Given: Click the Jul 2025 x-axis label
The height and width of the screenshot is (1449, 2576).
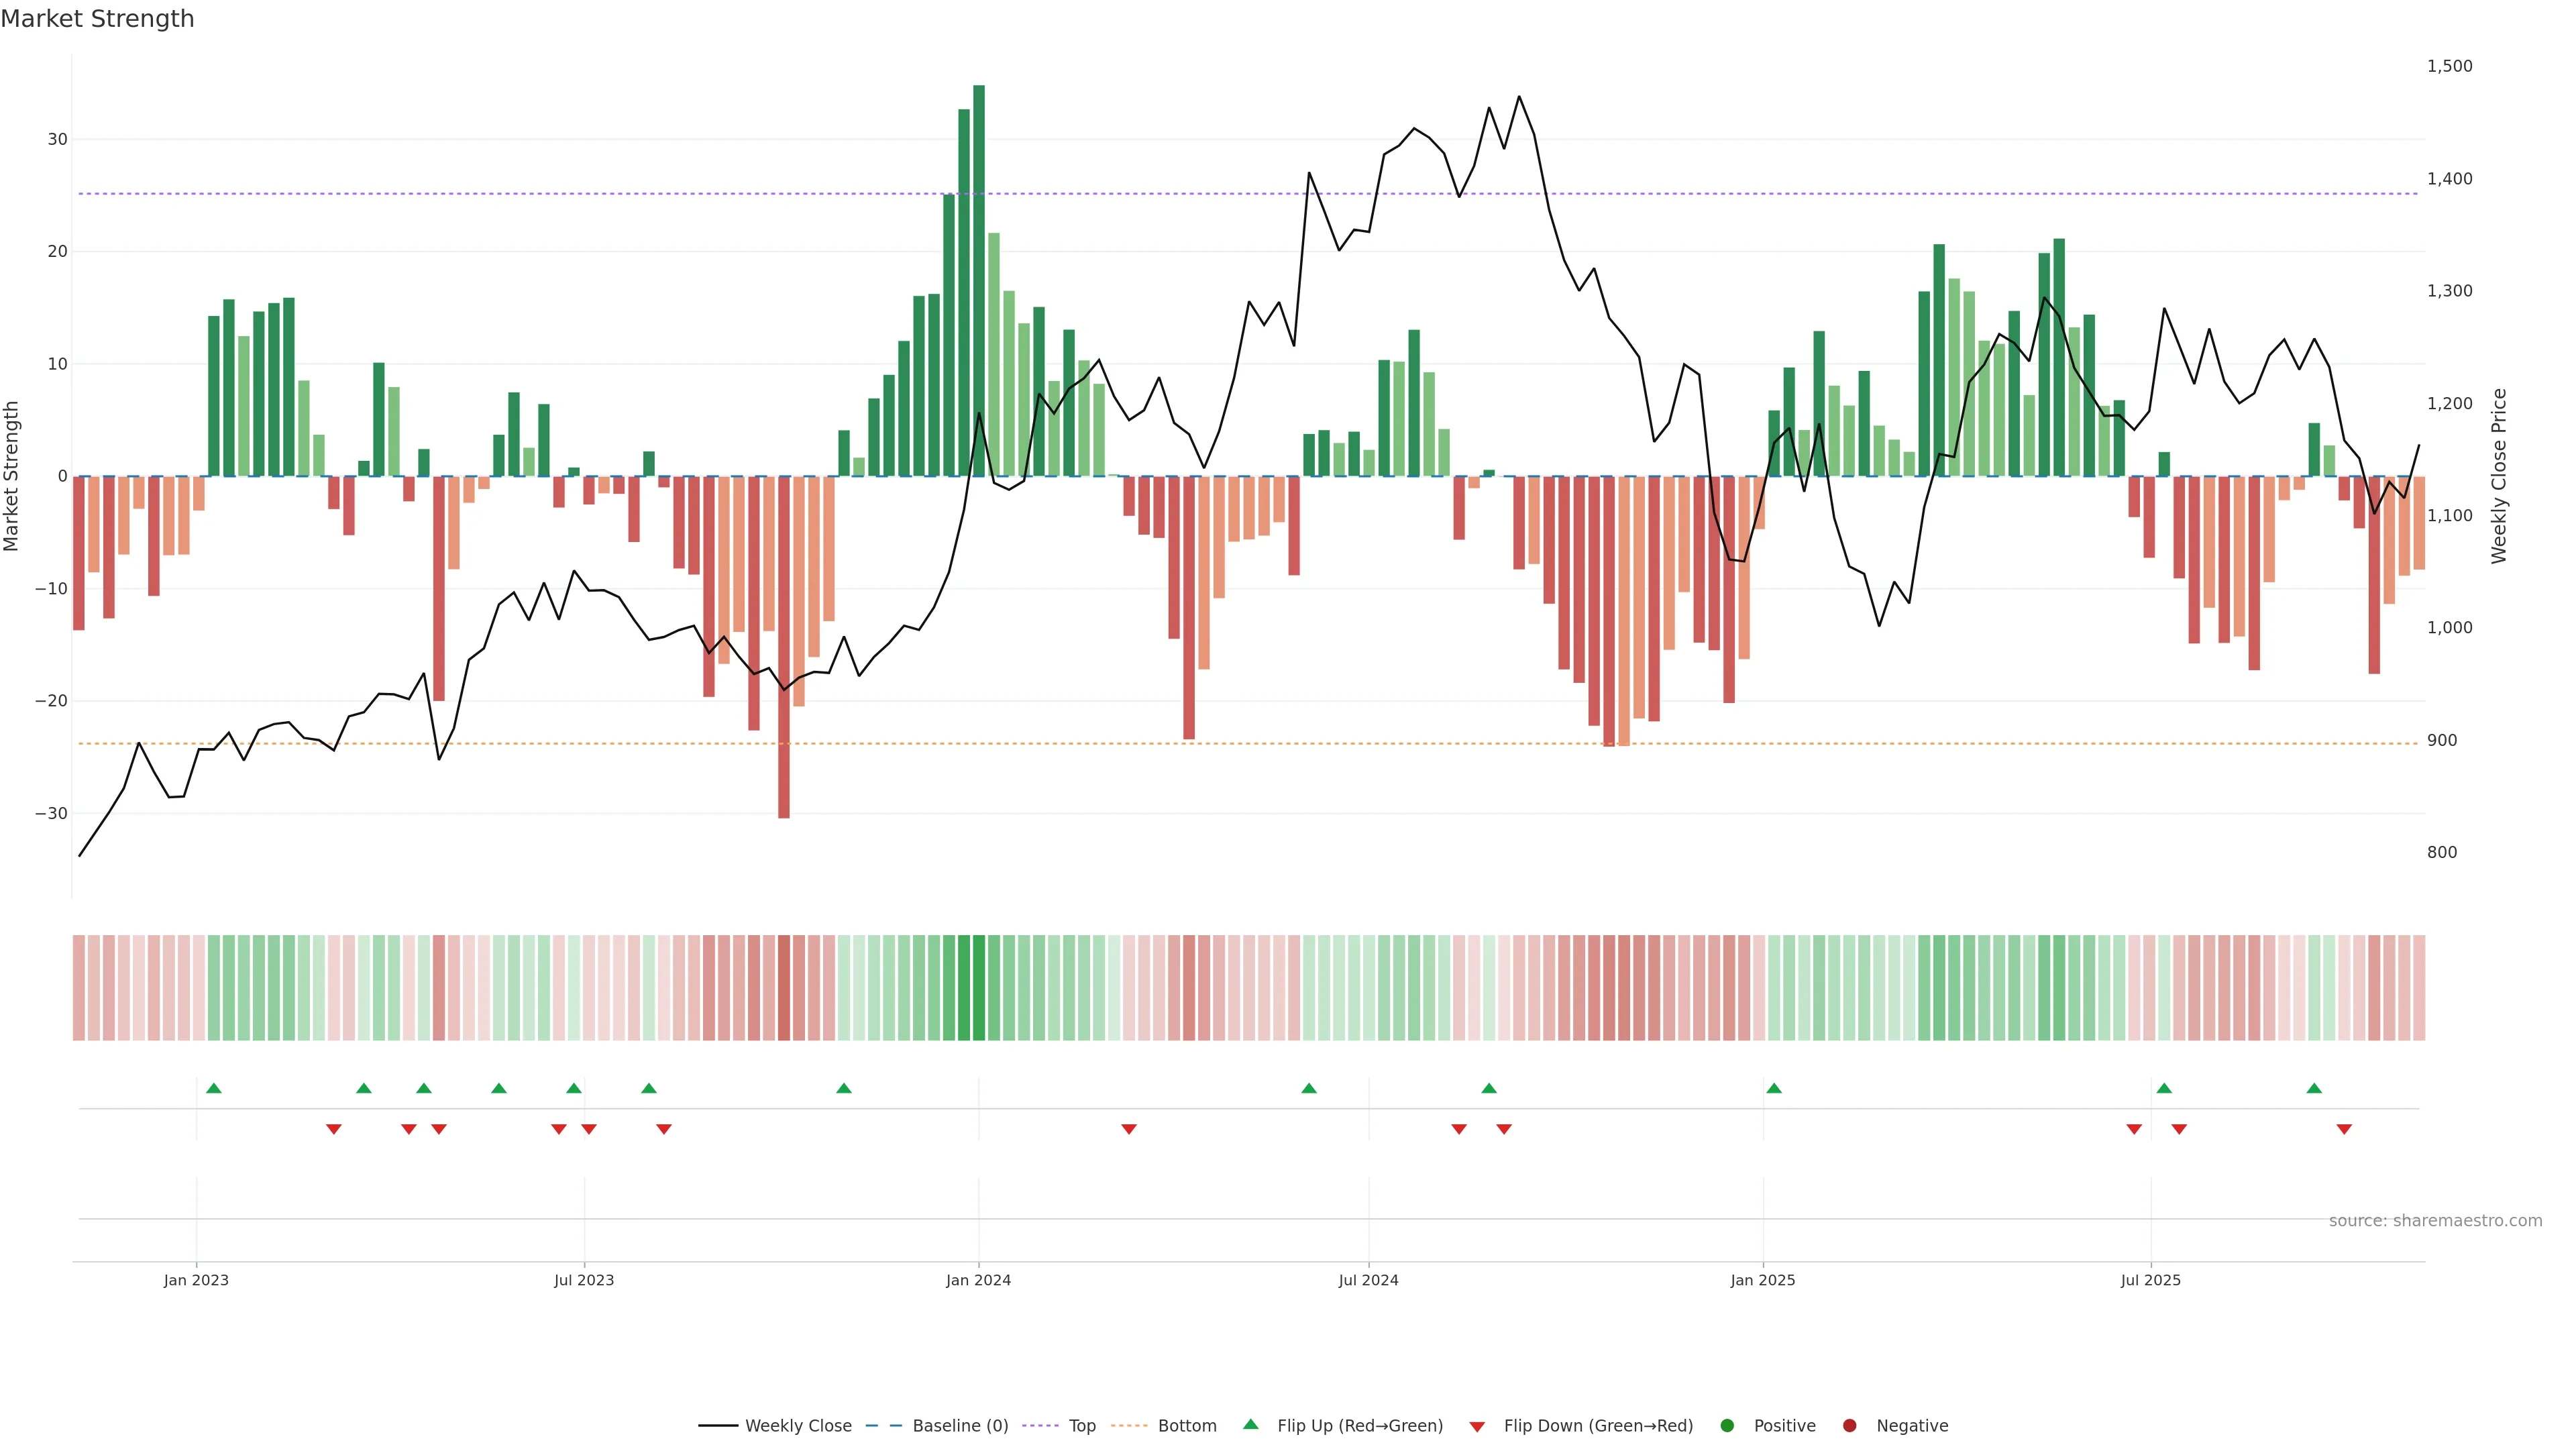Looking at the screenshot, I should point(2150,1280).
